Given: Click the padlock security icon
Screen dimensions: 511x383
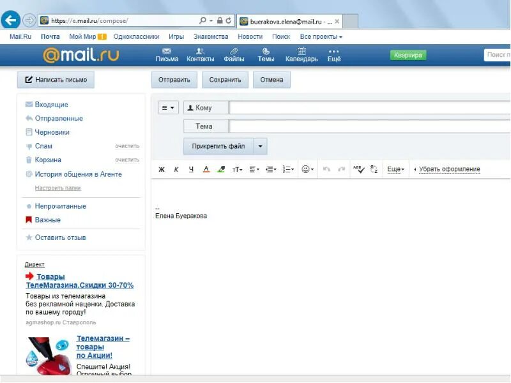Looking at the screenshot, I should tap(220, 20).
